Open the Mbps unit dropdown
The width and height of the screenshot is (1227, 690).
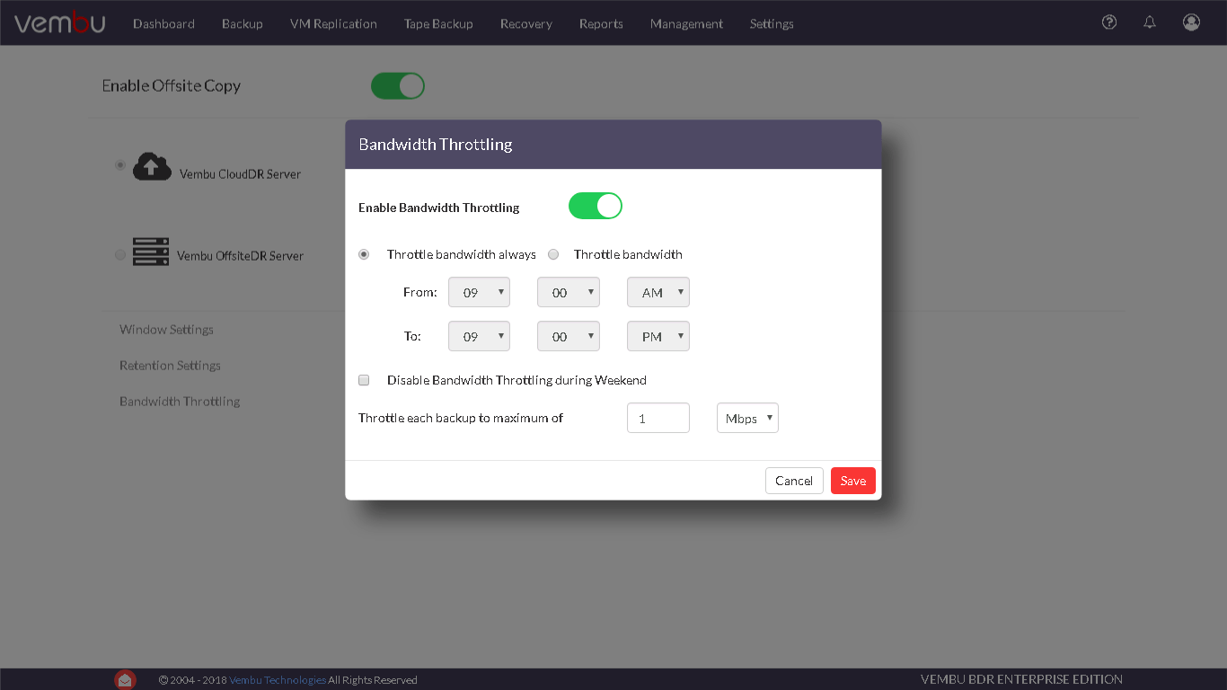[746, 417]
